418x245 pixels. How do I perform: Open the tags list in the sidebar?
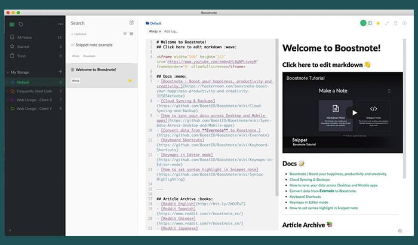point(21,24)
